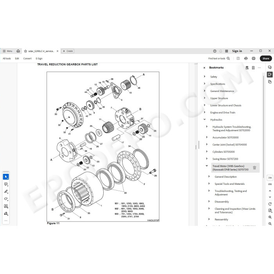Select General Description bookmark
Screen dimensions: 274x274
pyautogui.click(x=225, y=177)
